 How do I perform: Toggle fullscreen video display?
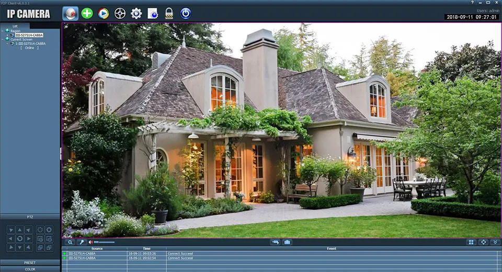[x=483, y=242]
